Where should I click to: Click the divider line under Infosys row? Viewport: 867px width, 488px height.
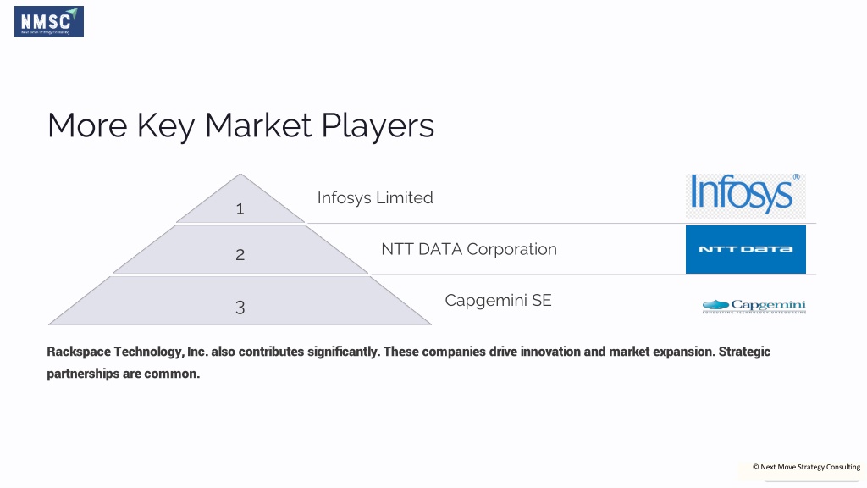click(561, 223)
